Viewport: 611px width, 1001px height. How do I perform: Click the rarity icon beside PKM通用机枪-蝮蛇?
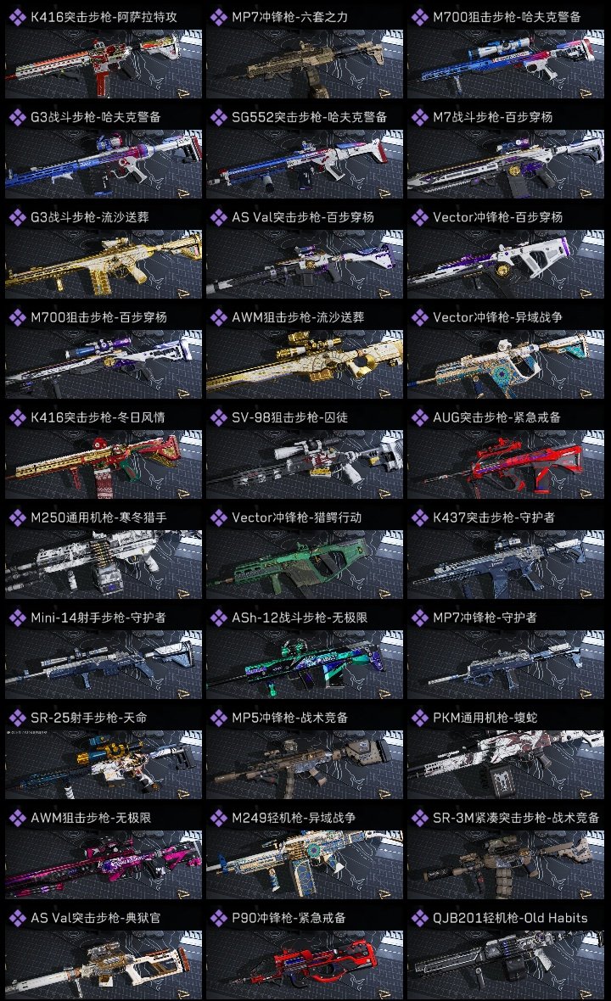tap(419, 718)
